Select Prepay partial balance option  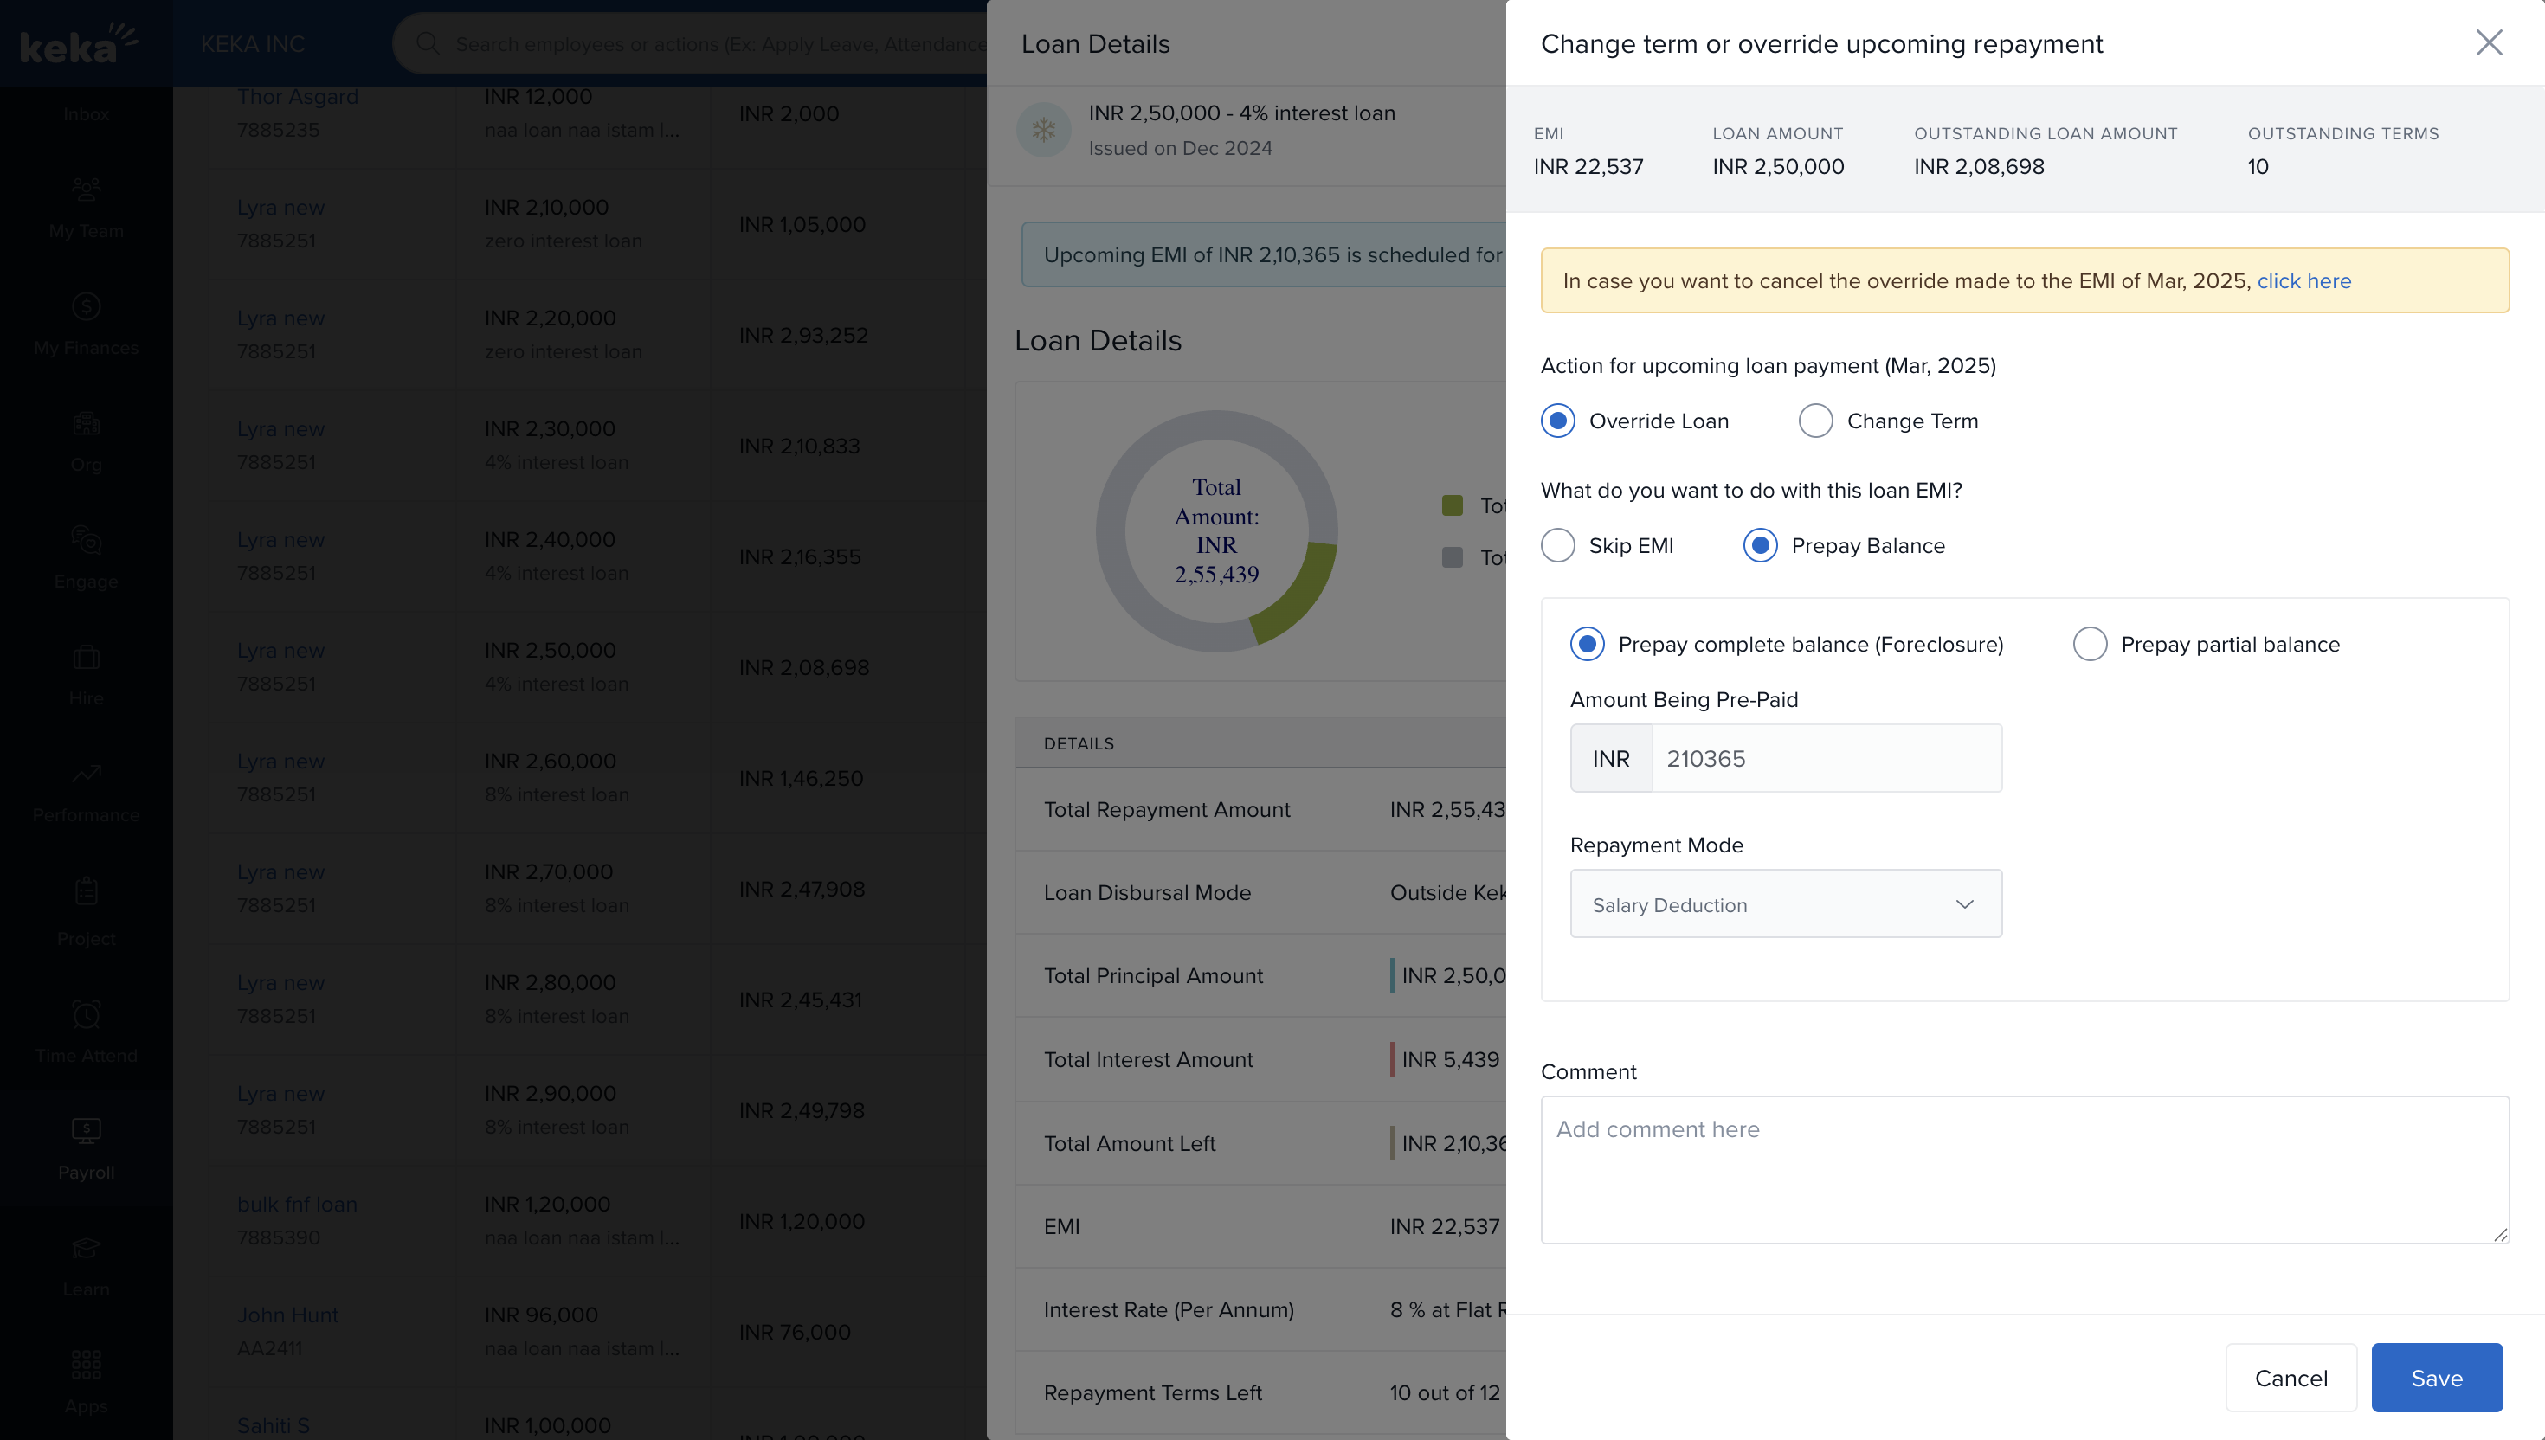tap(2089, 645)
